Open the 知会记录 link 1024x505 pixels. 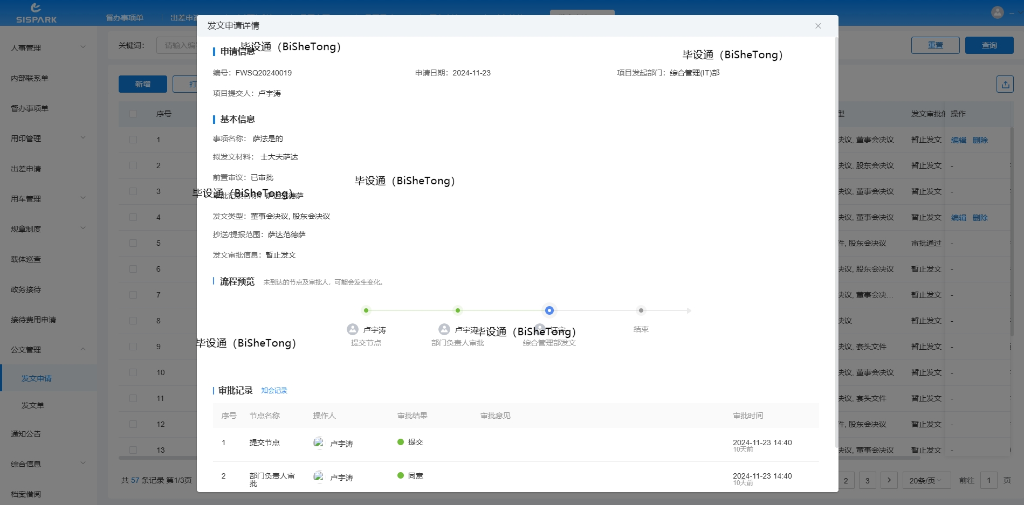[x=274, y=391]
